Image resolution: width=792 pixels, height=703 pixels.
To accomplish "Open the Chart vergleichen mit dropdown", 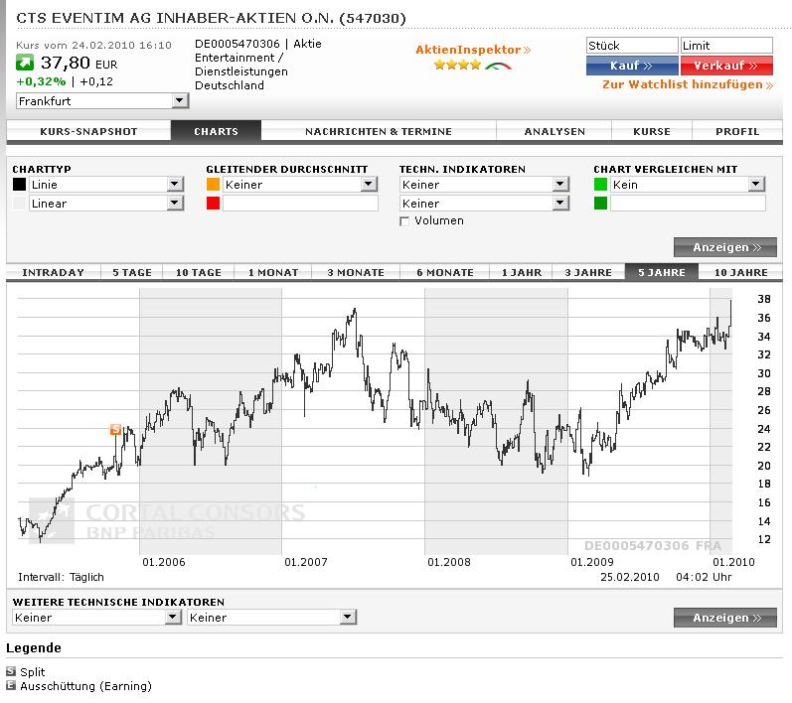I will point(688,185).
